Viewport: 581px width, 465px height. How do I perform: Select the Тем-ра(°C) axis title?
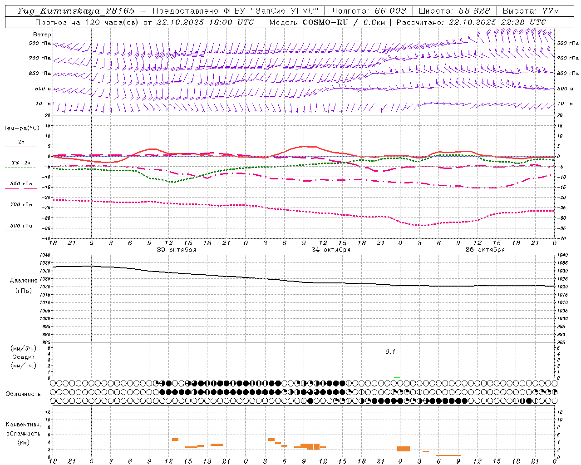(x=21, y=128)
